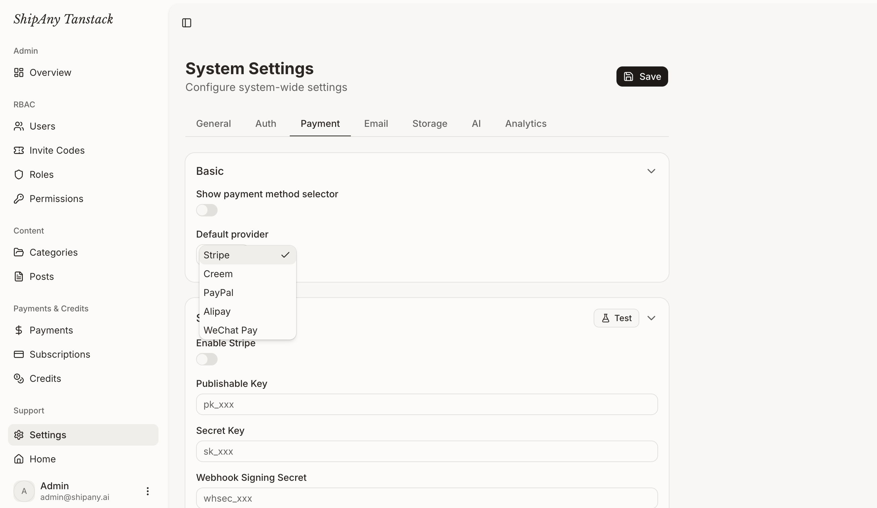The width and height of the screenshot is (877, 508).
Task: Focus the Publishable Key input field
Action: point(427,404)
